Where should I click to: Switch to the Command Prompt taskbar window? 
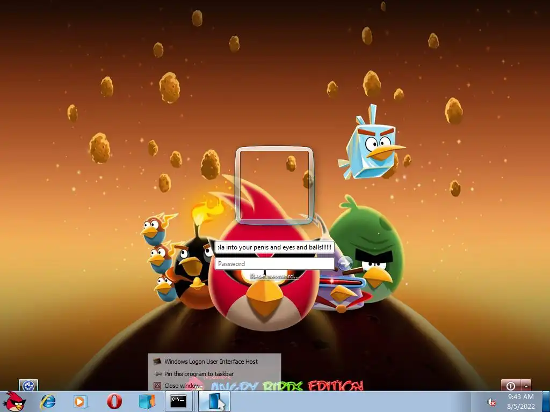click(178, 401)
